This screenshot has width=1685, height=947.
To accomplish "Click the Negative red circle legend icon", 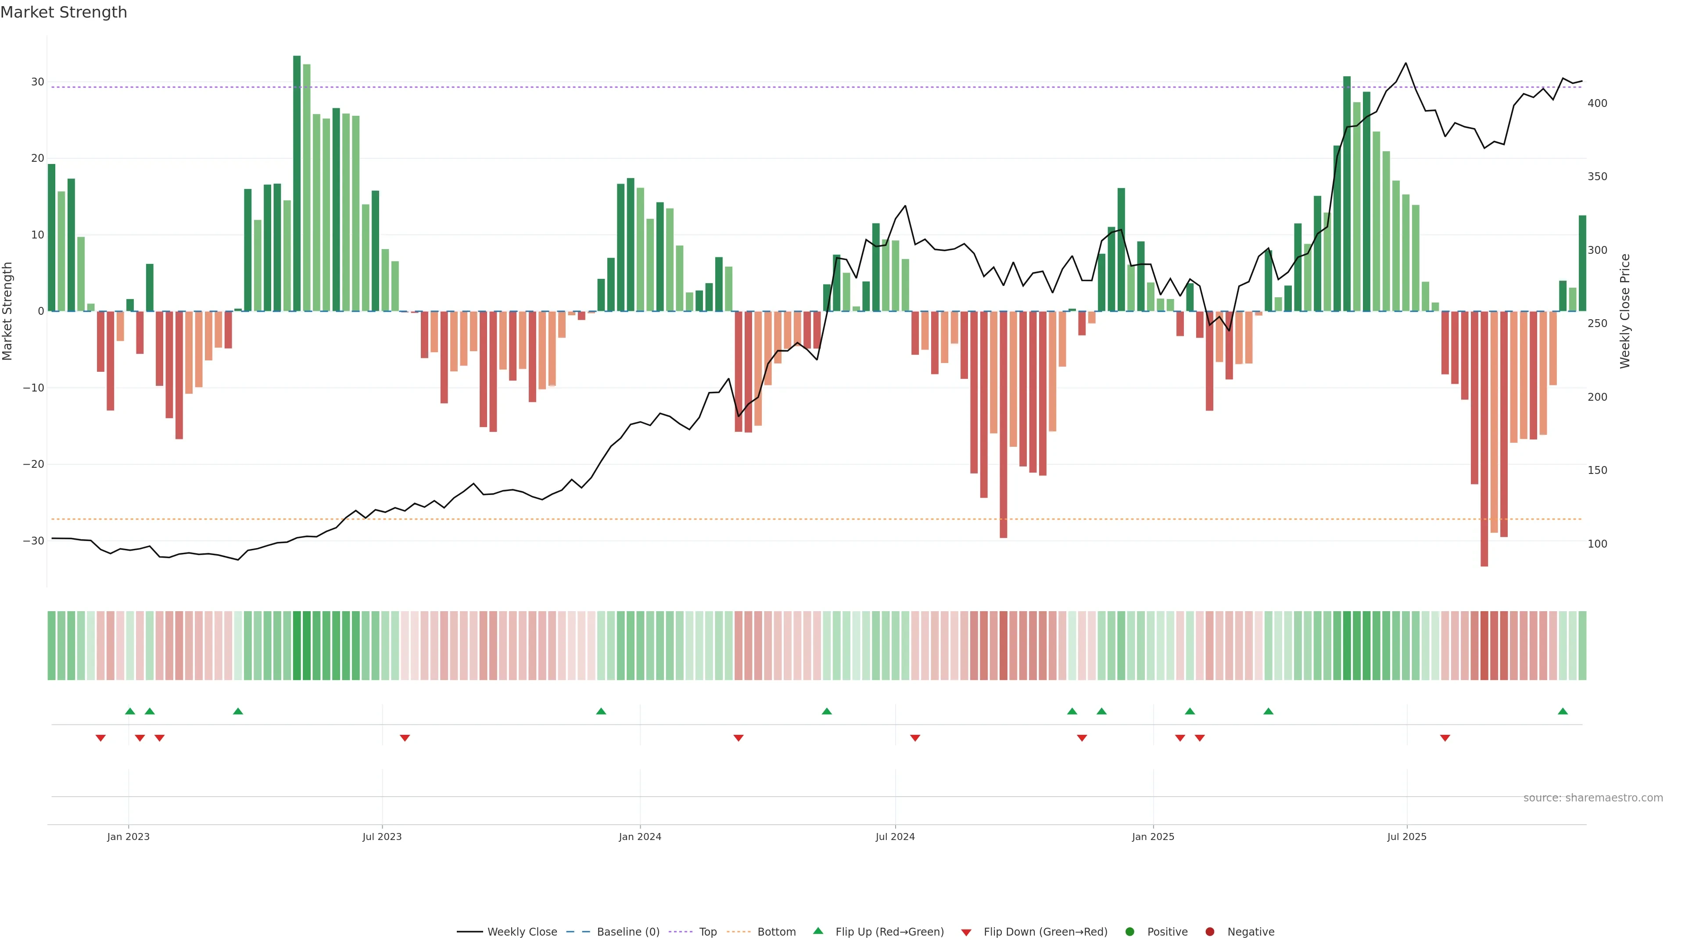I will pyautogui.click(x=1209, y=931).
